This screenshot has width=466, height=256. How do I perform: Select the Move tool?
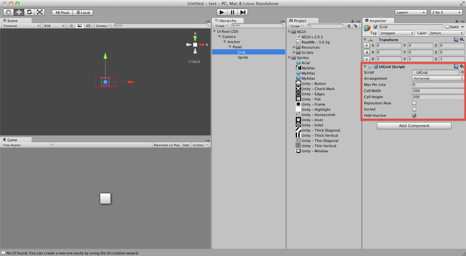coord(18,12)
